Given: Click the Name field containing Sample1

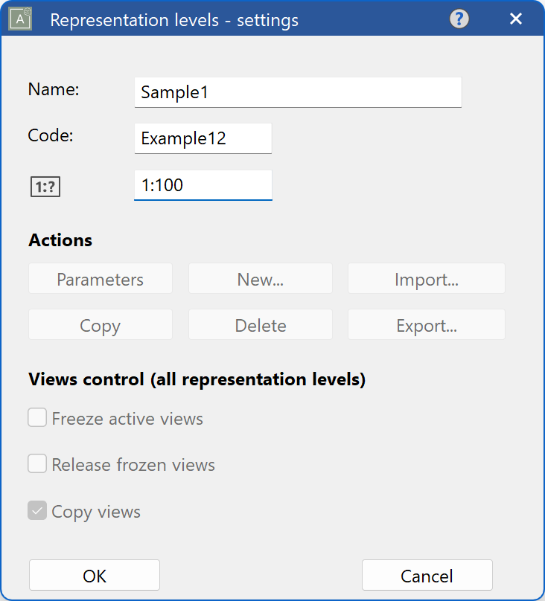Looking at the screenshot, I should pyautogui.click(x=298, y=92).
